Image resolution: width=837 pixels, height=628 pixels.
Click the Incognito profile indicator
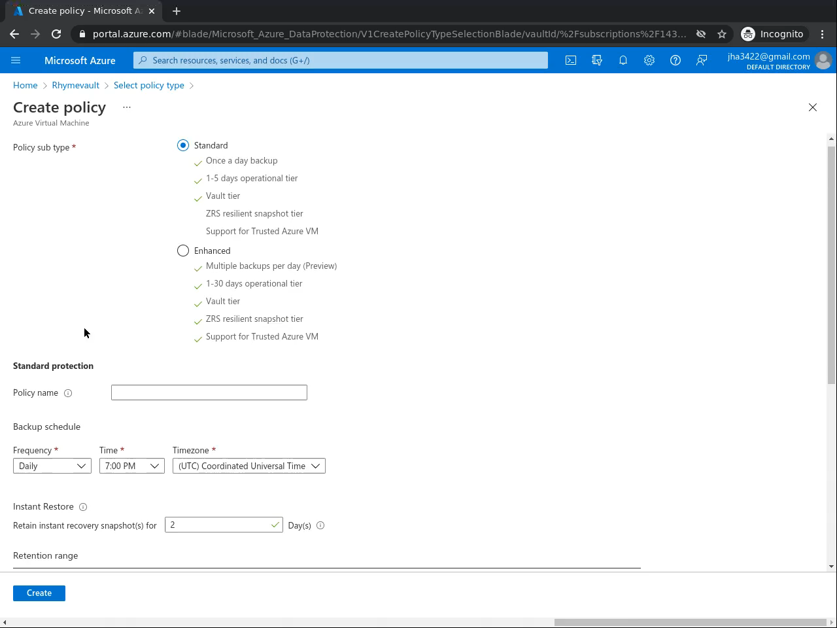point(772,34)
